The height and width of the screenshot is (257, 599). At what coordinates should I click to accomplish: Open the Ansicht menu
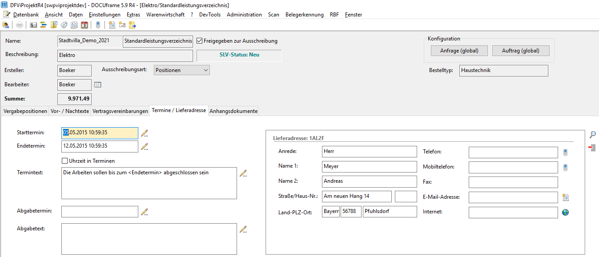coord(54,15)
